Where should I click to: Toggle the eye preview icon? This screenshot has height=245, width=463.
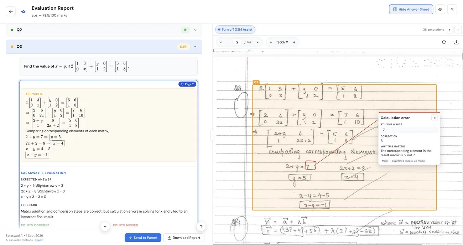click(x=440, y=9)
